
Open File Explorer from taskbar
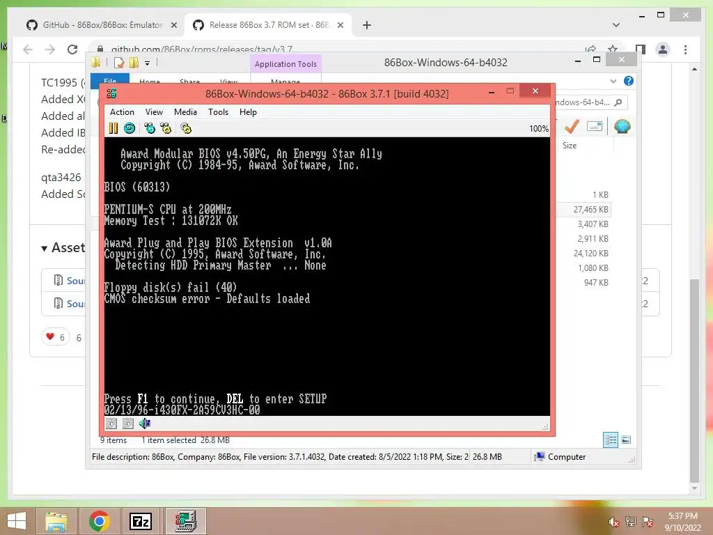(56, 521)
